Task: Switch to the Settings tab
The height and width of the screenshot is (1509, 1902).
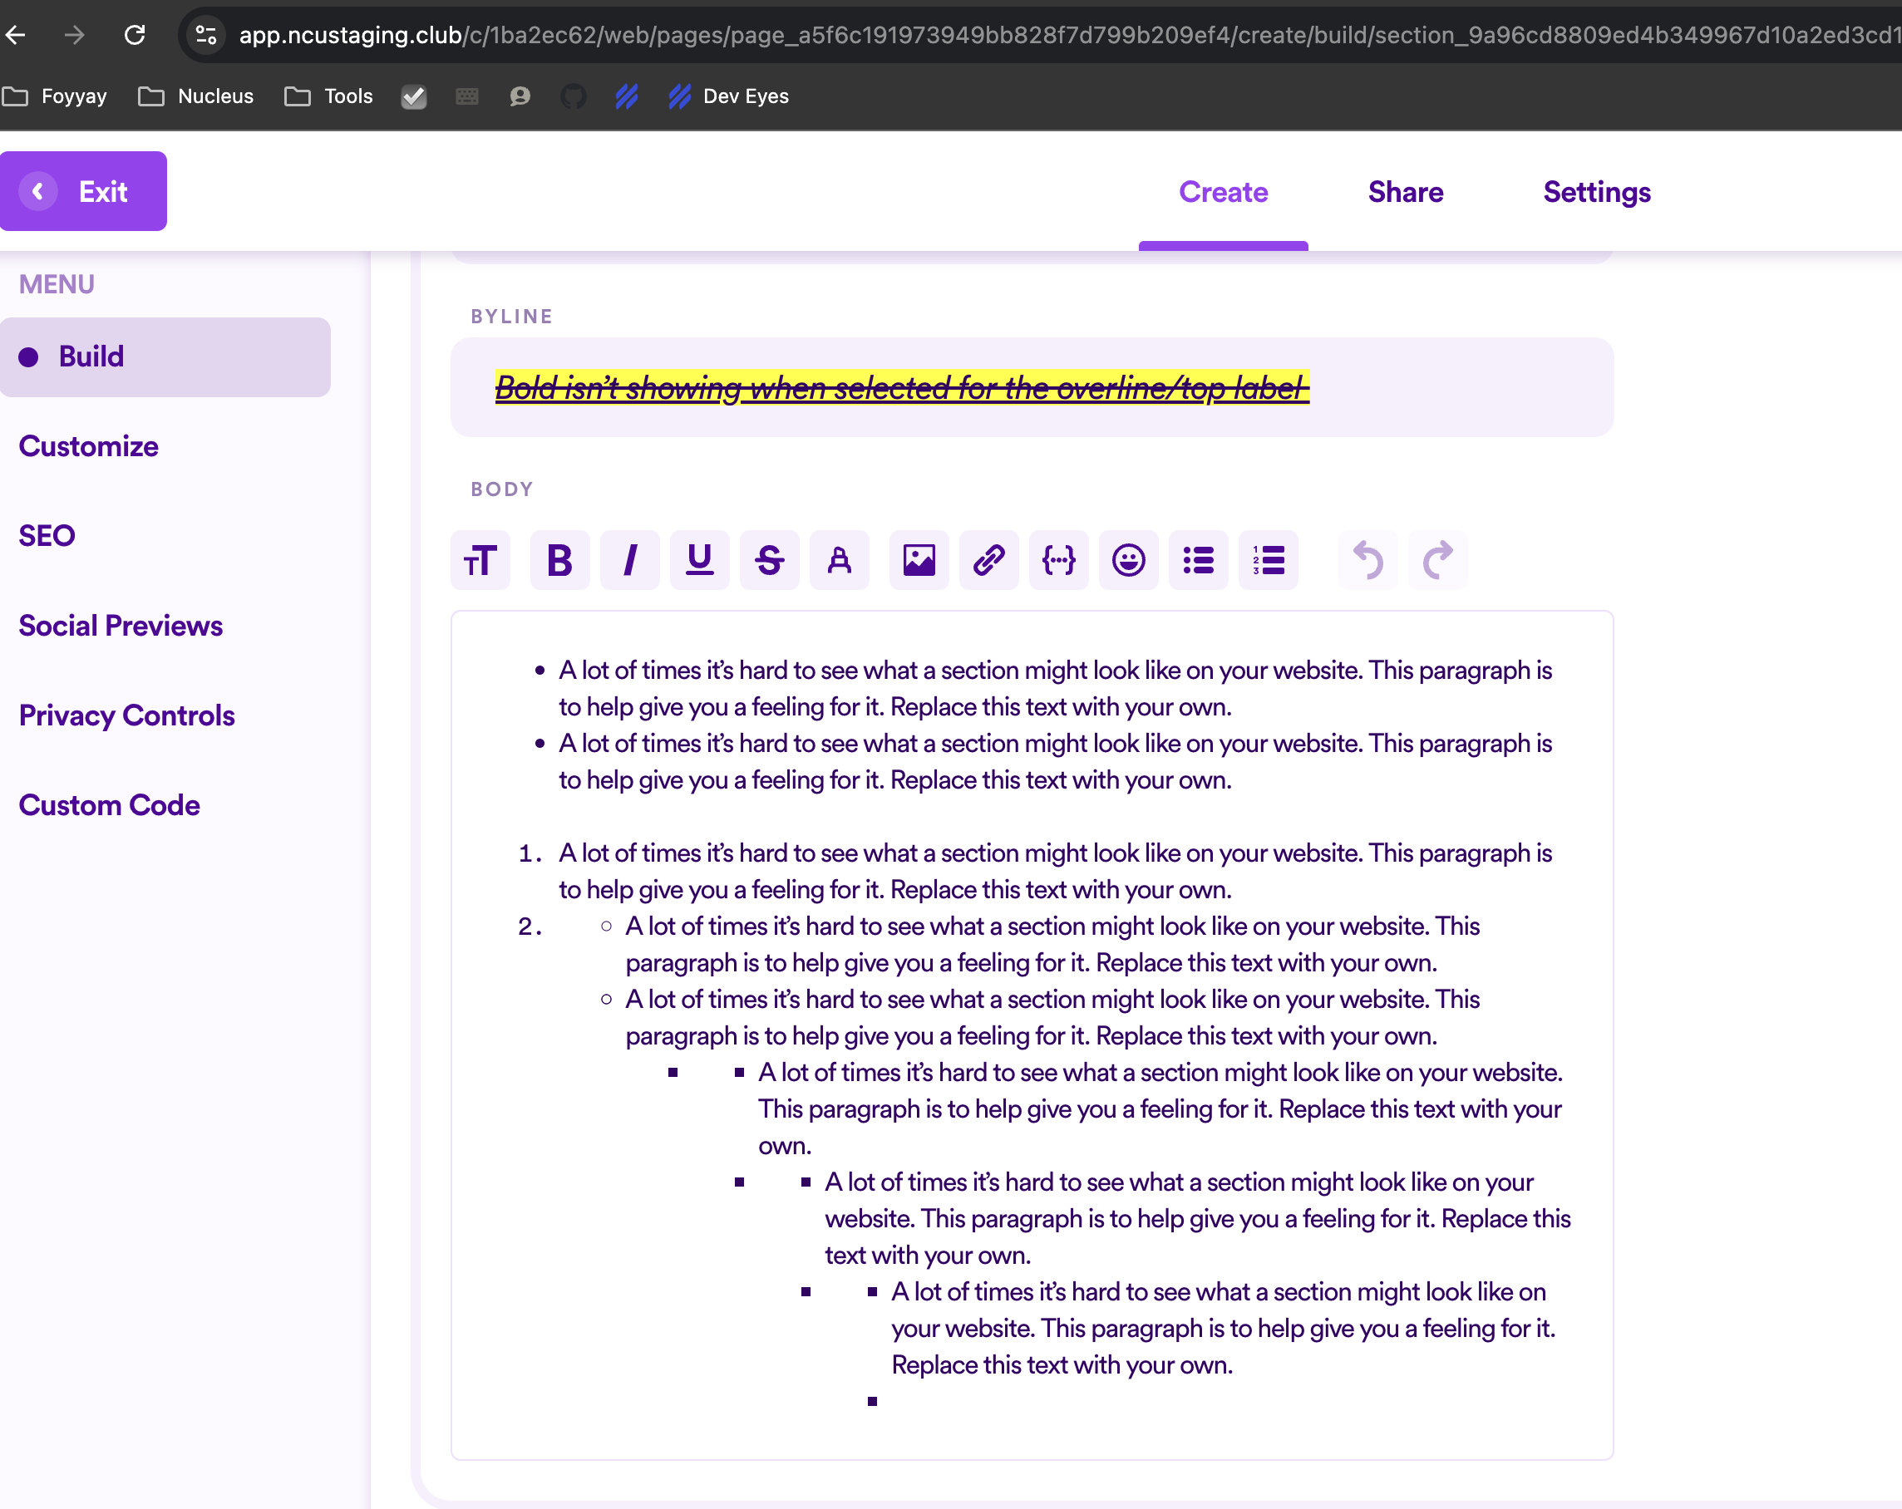Action: [x=1597, y=192]
